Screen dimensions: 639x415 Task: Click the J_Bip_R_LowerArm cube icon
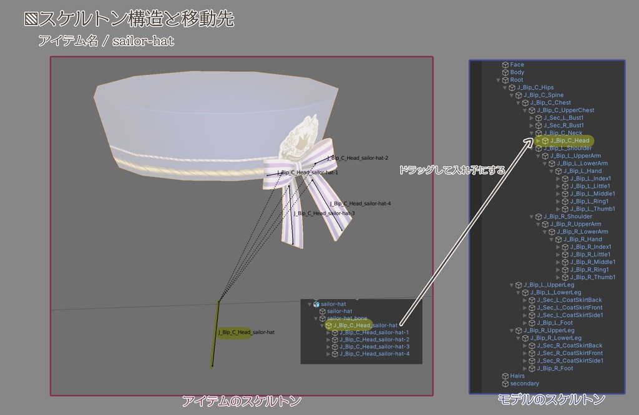[552, 232]
